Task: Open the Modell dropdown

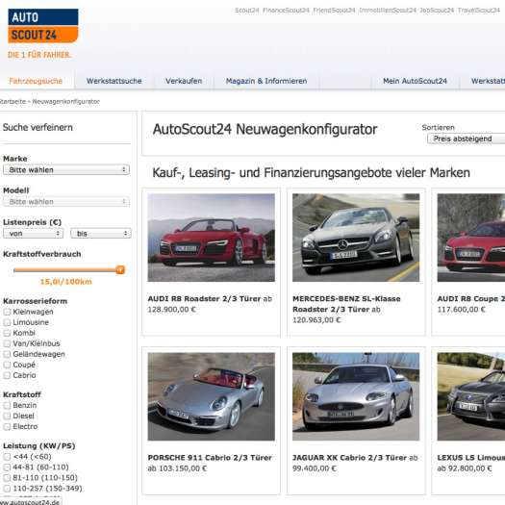Action: pyautogui.click(x=66, y=202)
